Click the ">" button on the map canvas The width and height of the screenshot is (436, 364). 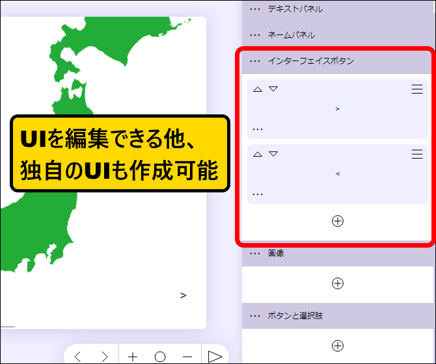pos(184,296)
